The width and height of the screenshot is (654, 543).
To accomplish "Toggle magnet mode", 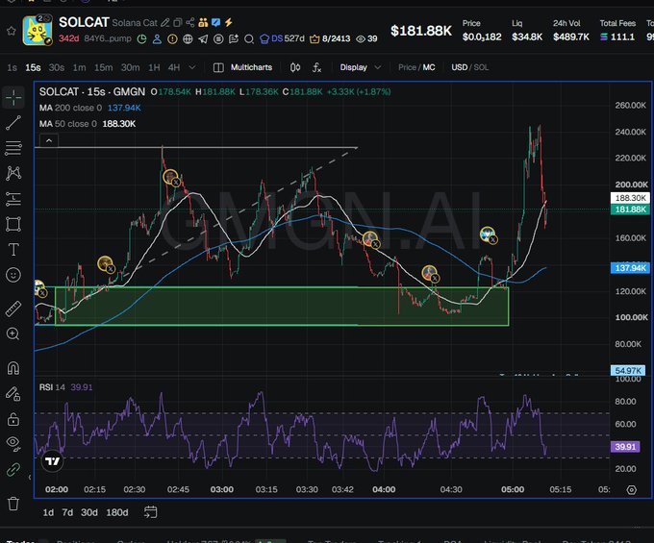I will [x=13, y=368].
